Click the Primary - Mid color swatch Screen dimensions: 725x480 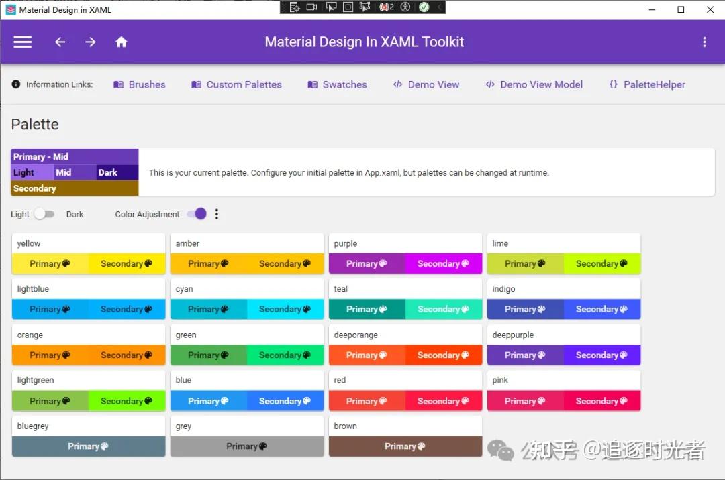pyautogui.click(x=74, y=156)
